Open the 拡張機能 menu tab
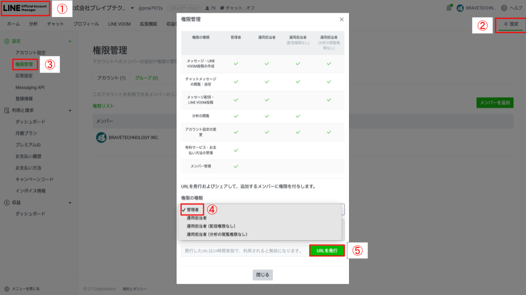 pyautogui.click(x=148, y=24)
